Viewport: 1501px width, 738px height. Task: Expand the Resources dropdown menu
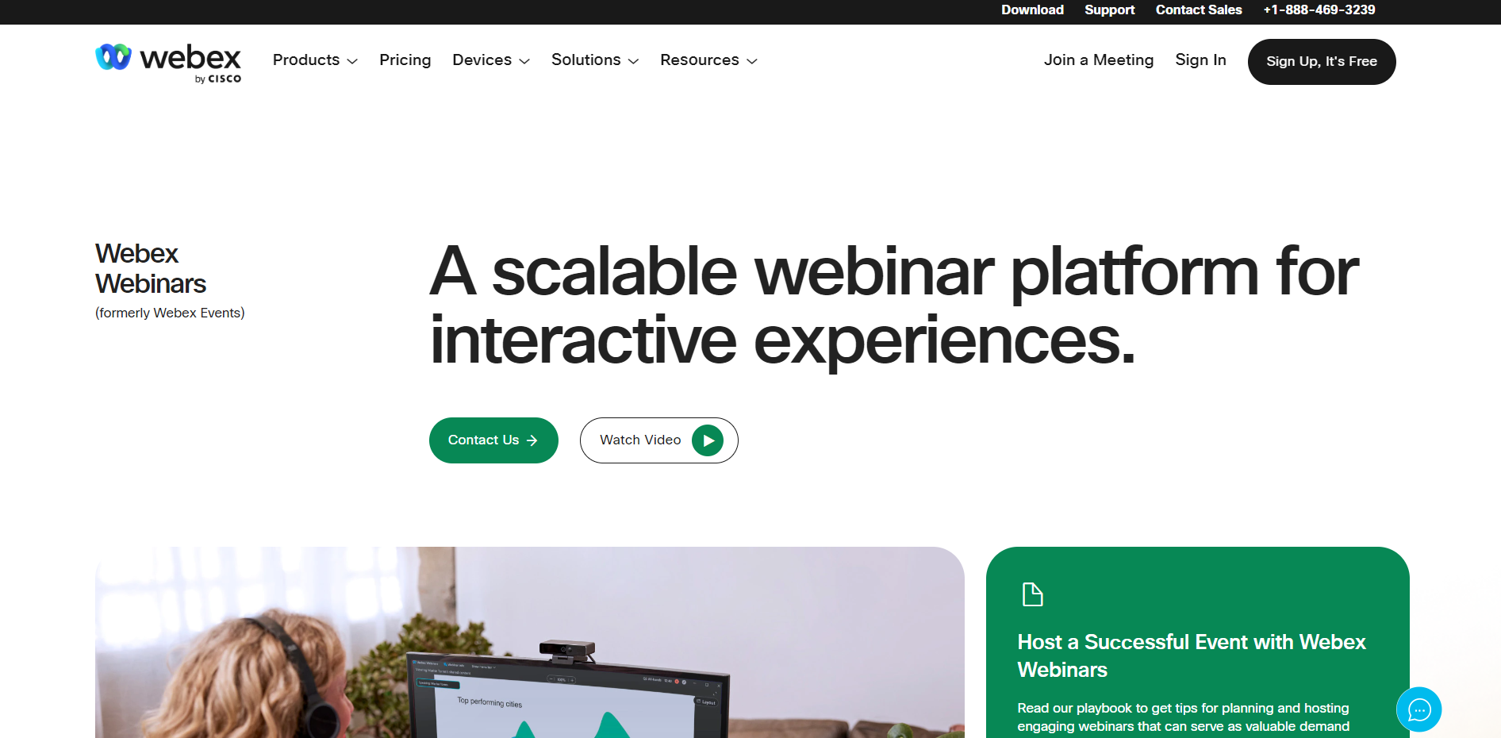[x=708, y=60]
